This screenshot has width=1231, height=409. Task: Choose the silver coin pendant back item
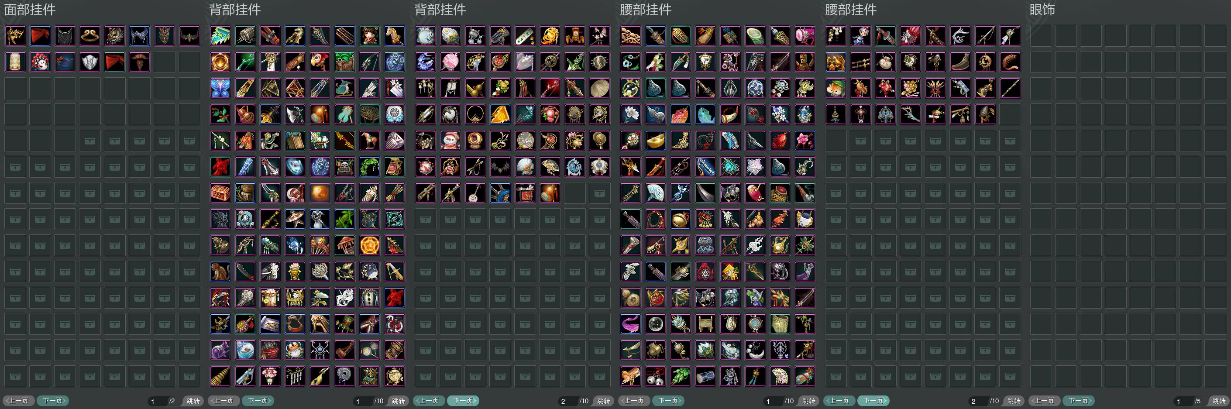(344, 377)
